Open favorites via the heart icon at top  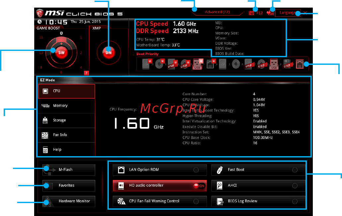point(270,13)
